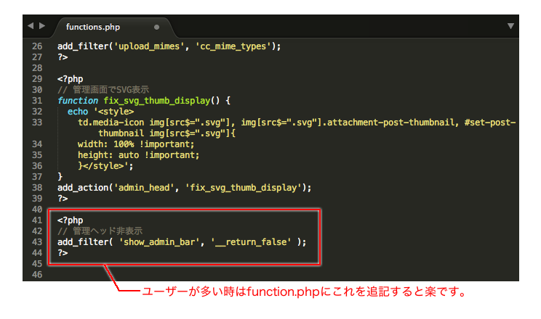This screenshot has width=541, height=319.
Task: Click line number 46 in the gutter
Action: 38,275
